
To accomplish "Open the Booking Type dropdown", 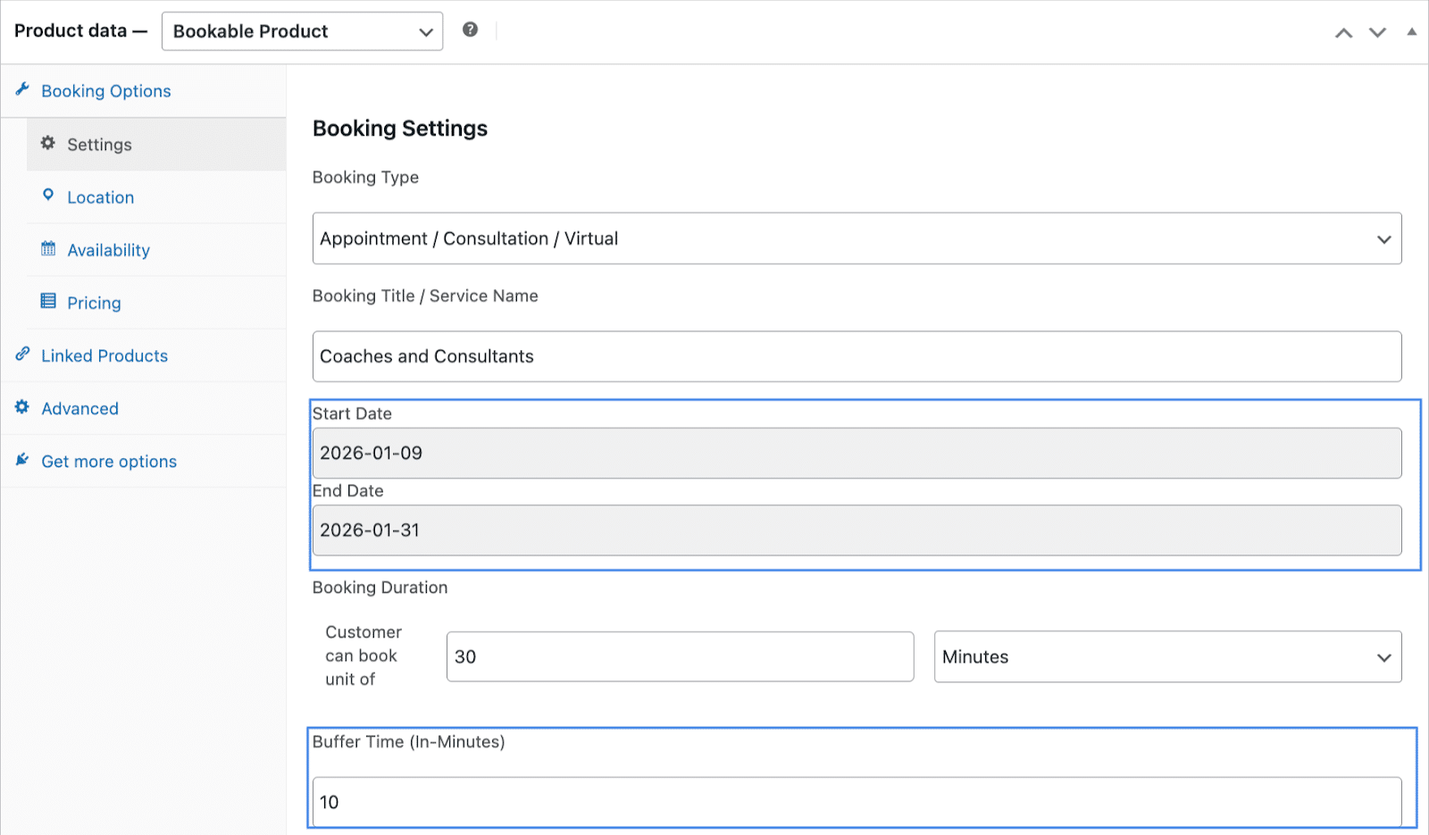I will coord(857,238).
